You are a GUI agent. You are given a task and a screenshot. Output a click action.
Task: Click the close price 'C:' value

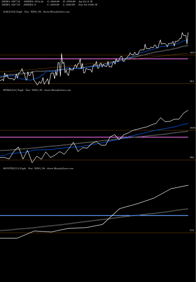coord(53,5)
